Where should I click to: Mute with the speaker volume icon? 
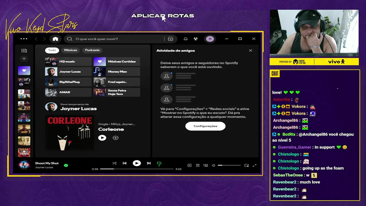[213, 165]
